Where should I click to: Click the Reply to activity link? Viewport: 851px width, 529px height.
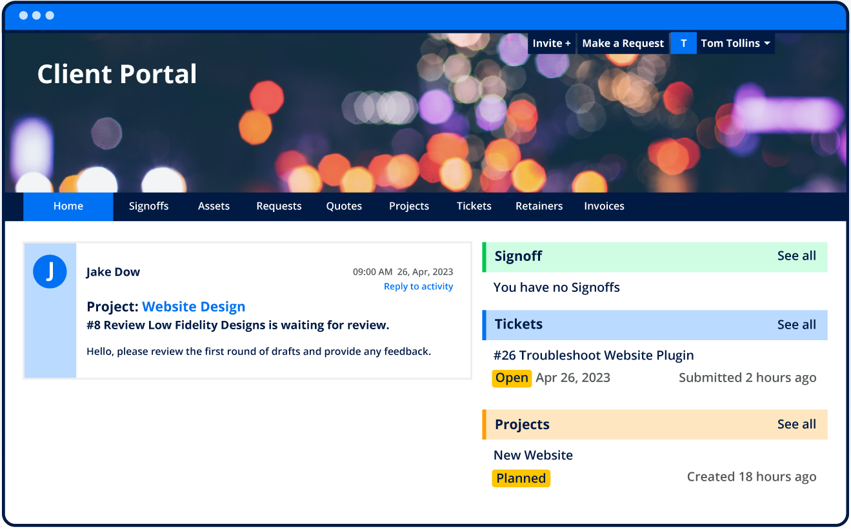coord(418,287)
